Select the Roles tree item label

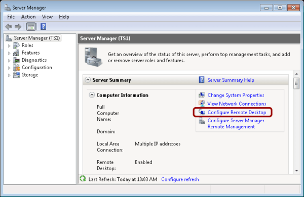(x=27, y=45)
